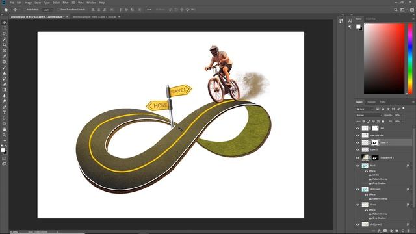The height and width of the screenshot is (234, 416).
Task: Open the Window menu
Action: tap(92, 3)
